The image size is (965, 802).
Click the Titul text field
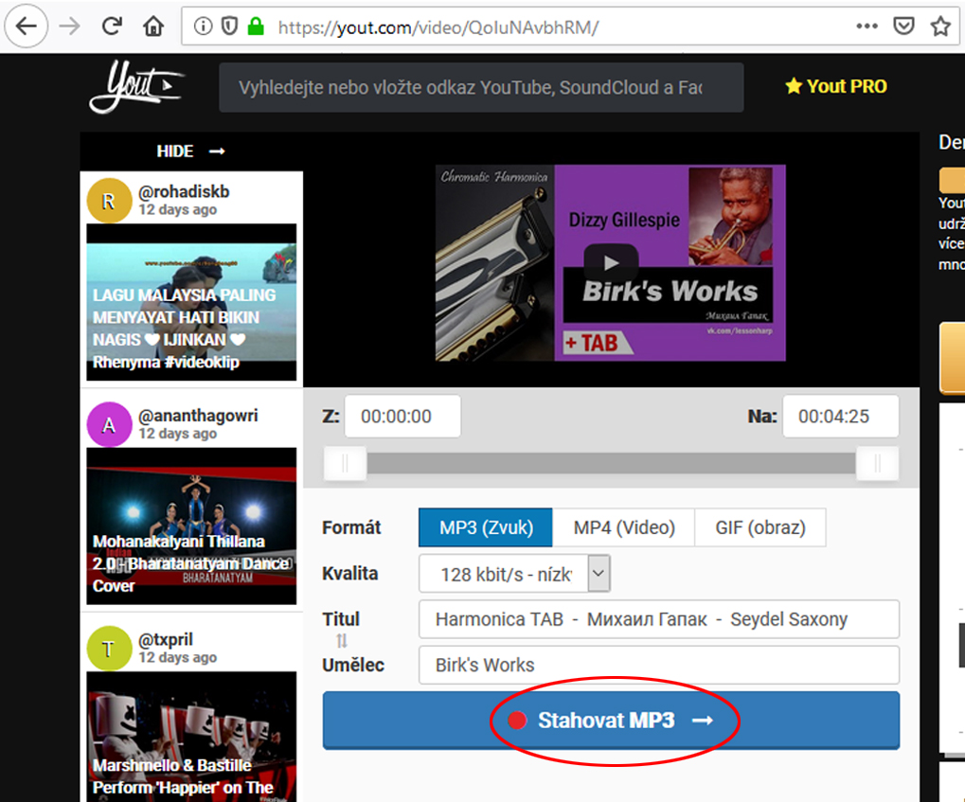point(658,619)
